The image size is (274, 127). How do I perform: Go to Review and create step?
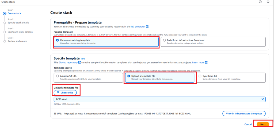pyautogui.click(x=17, y=41)
